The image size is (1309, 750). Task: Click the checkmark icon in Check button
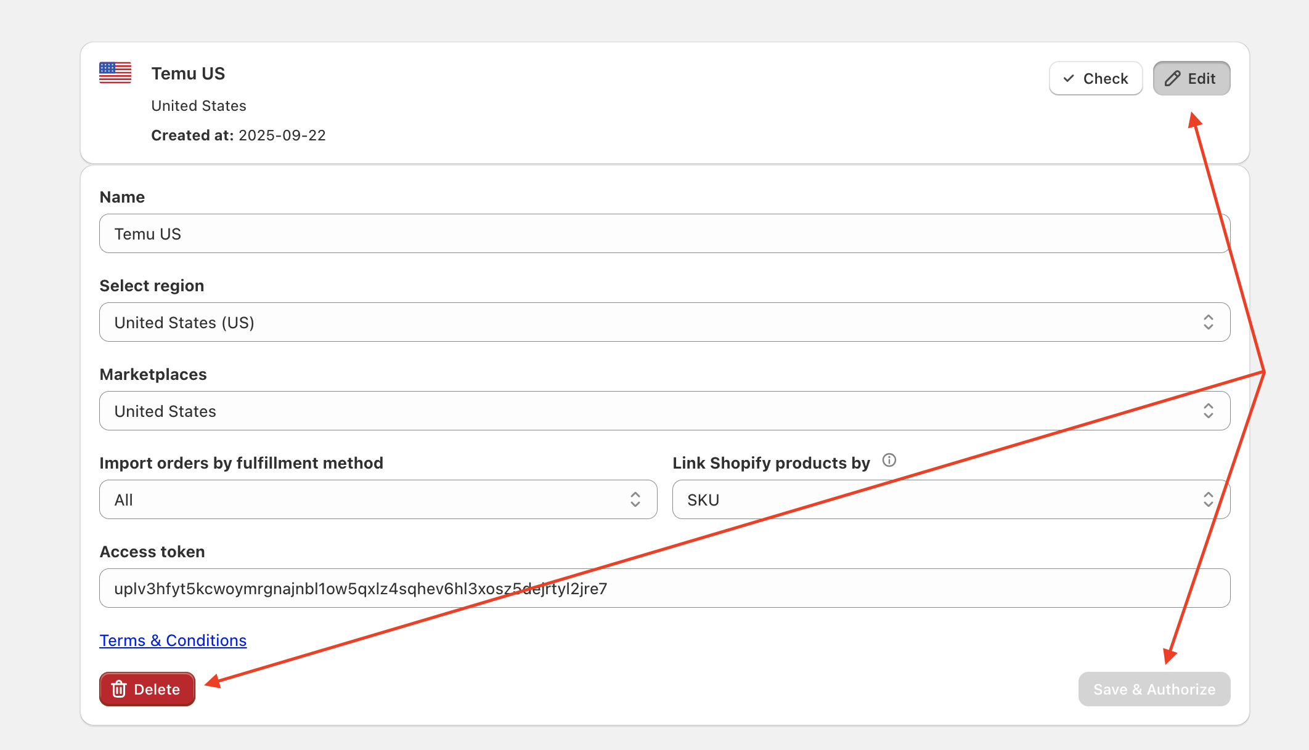(x=1069, y=78)
